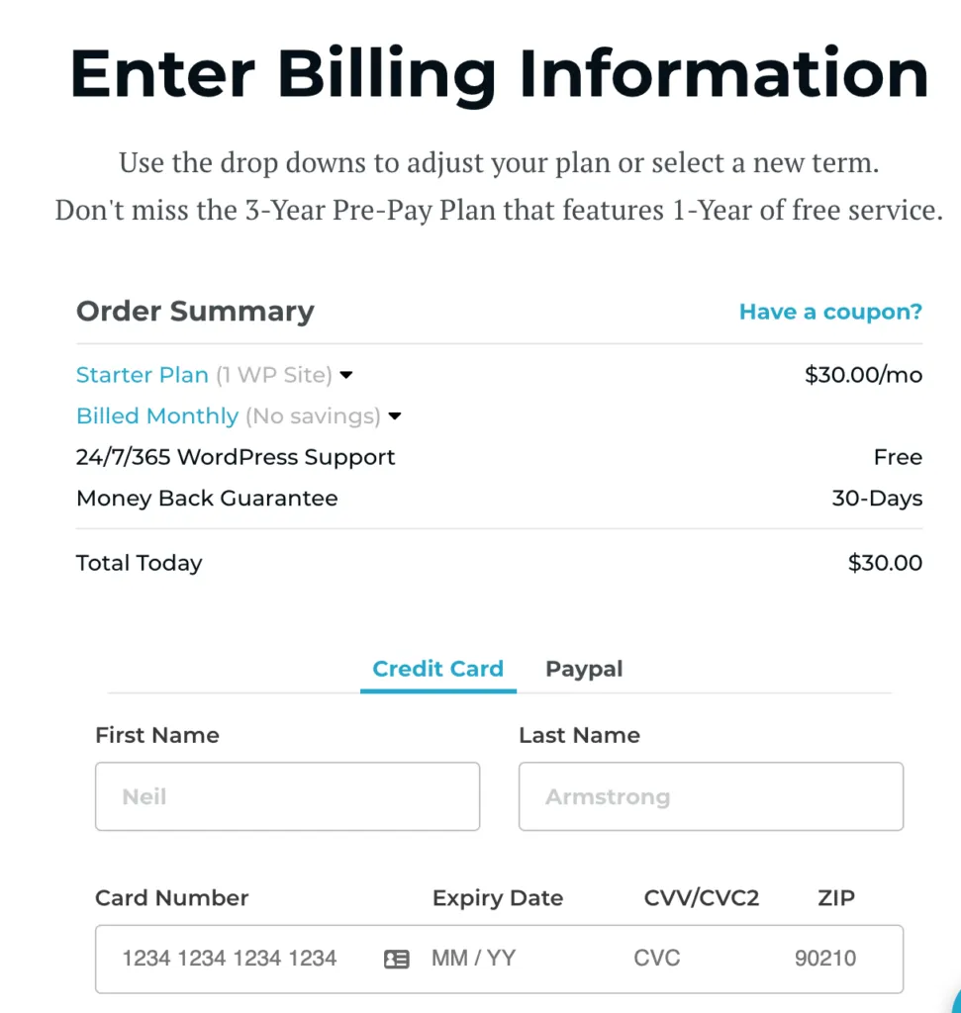Open the Billed Monthly term selector text
The image size is (961, 1013).
coord(157,416)
